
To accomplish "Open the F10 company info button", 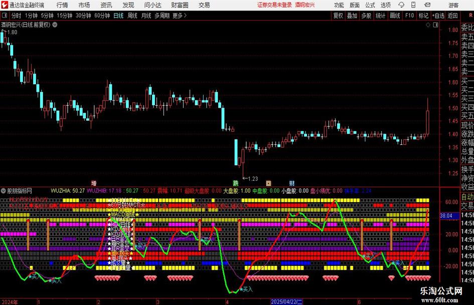I will (410, 16).
